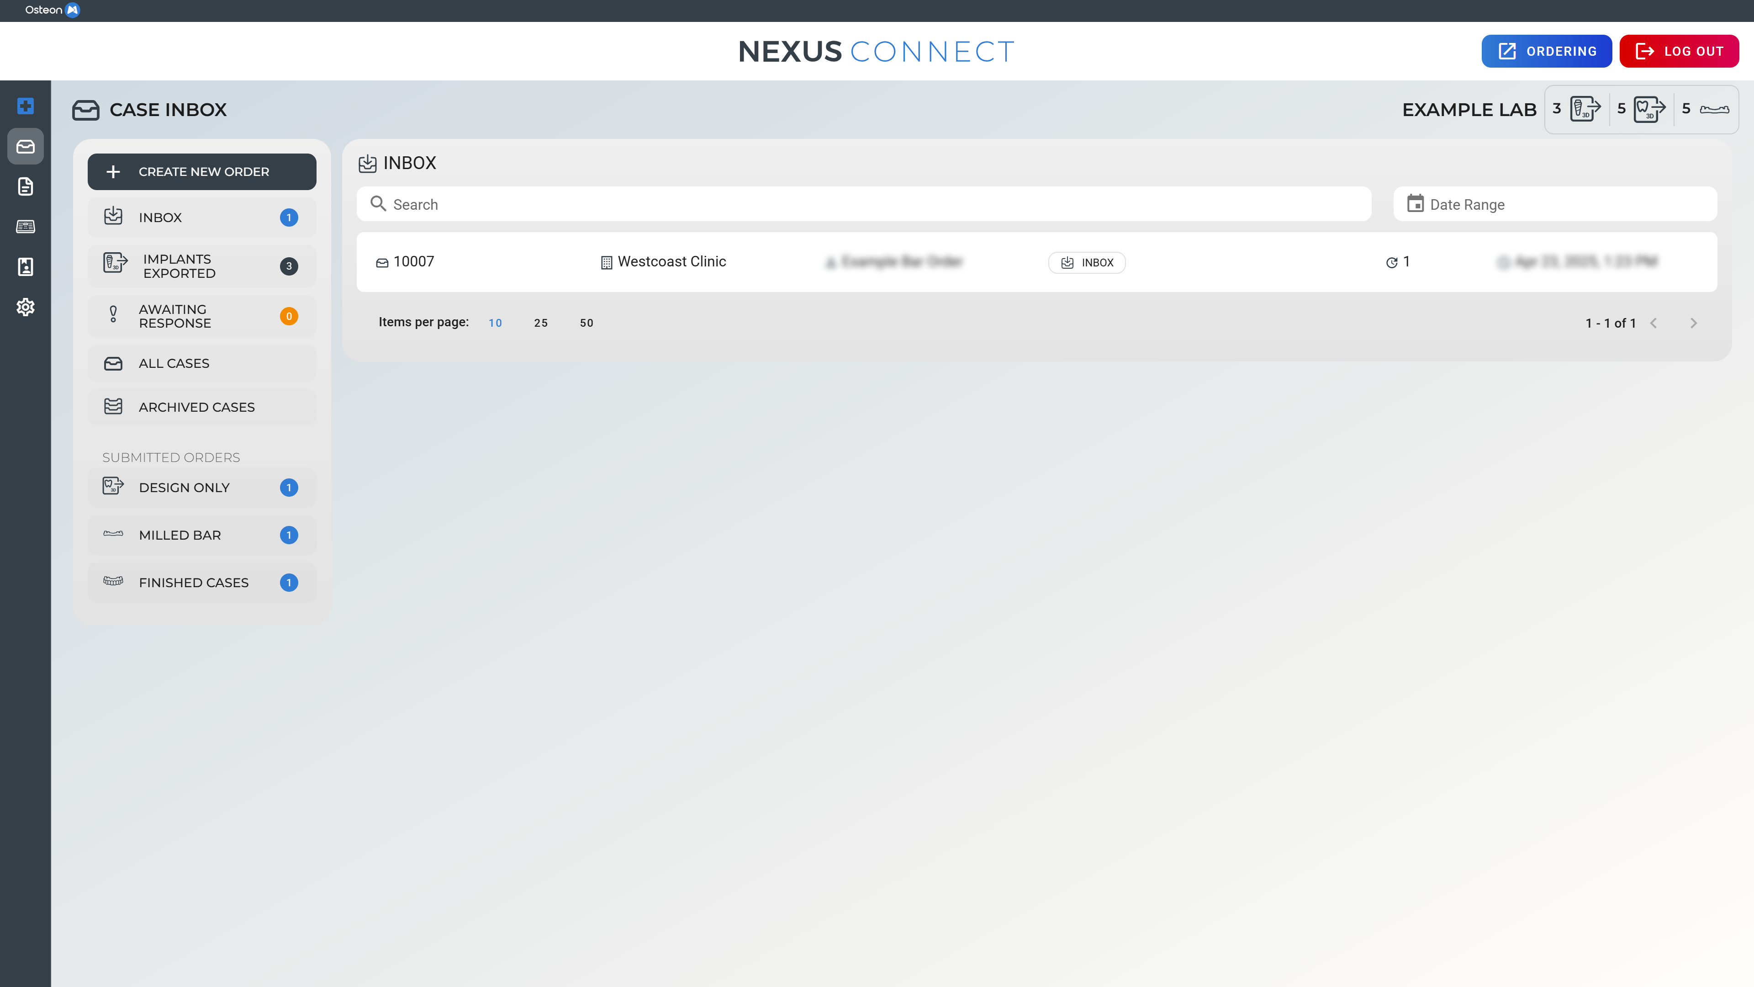The width and height of the screenshot is (1754, 987).
Task: Open the keyboard-like icon in left sidebar
Action: [x=25, y=226]
